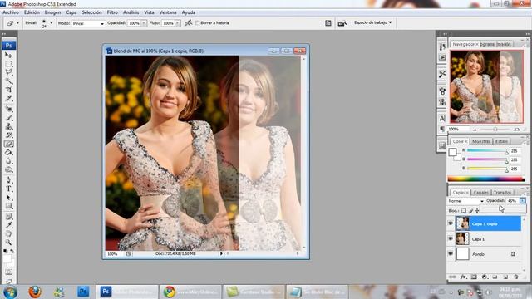Select the Lasso tool
The width and height of the screenshot is (532, 299).
coord(9,72)
